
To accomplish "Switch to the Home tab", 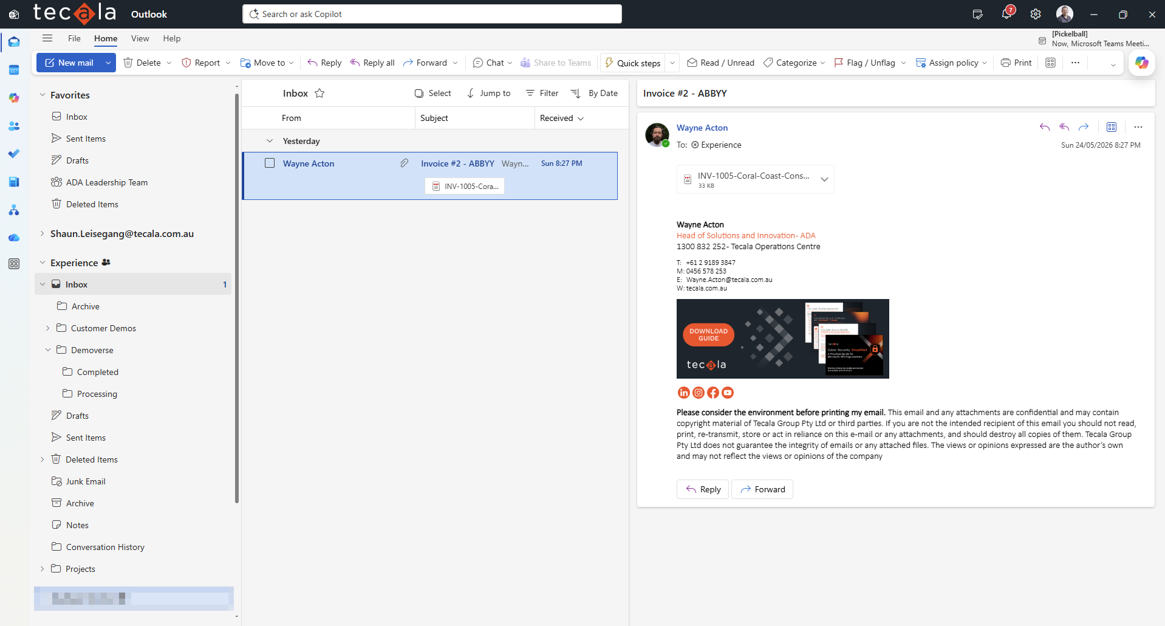I will pyautogui.click(x=106, y=38).
